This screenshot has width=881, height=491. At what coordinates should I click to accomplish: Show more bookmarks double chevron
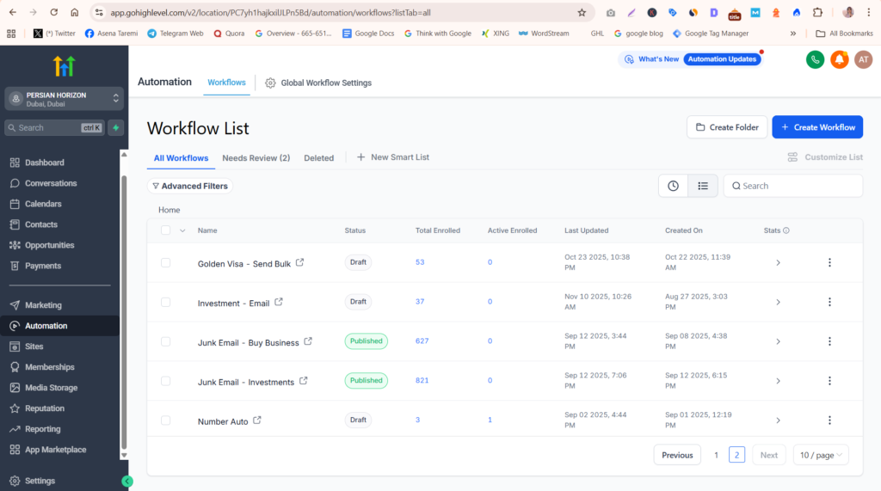click(x=792, y=34)
